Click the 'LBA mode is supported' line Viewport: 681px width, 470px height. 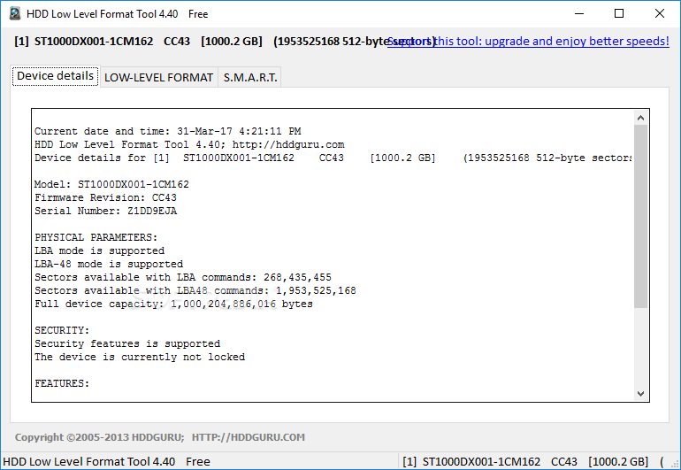(x=99, y=250)
